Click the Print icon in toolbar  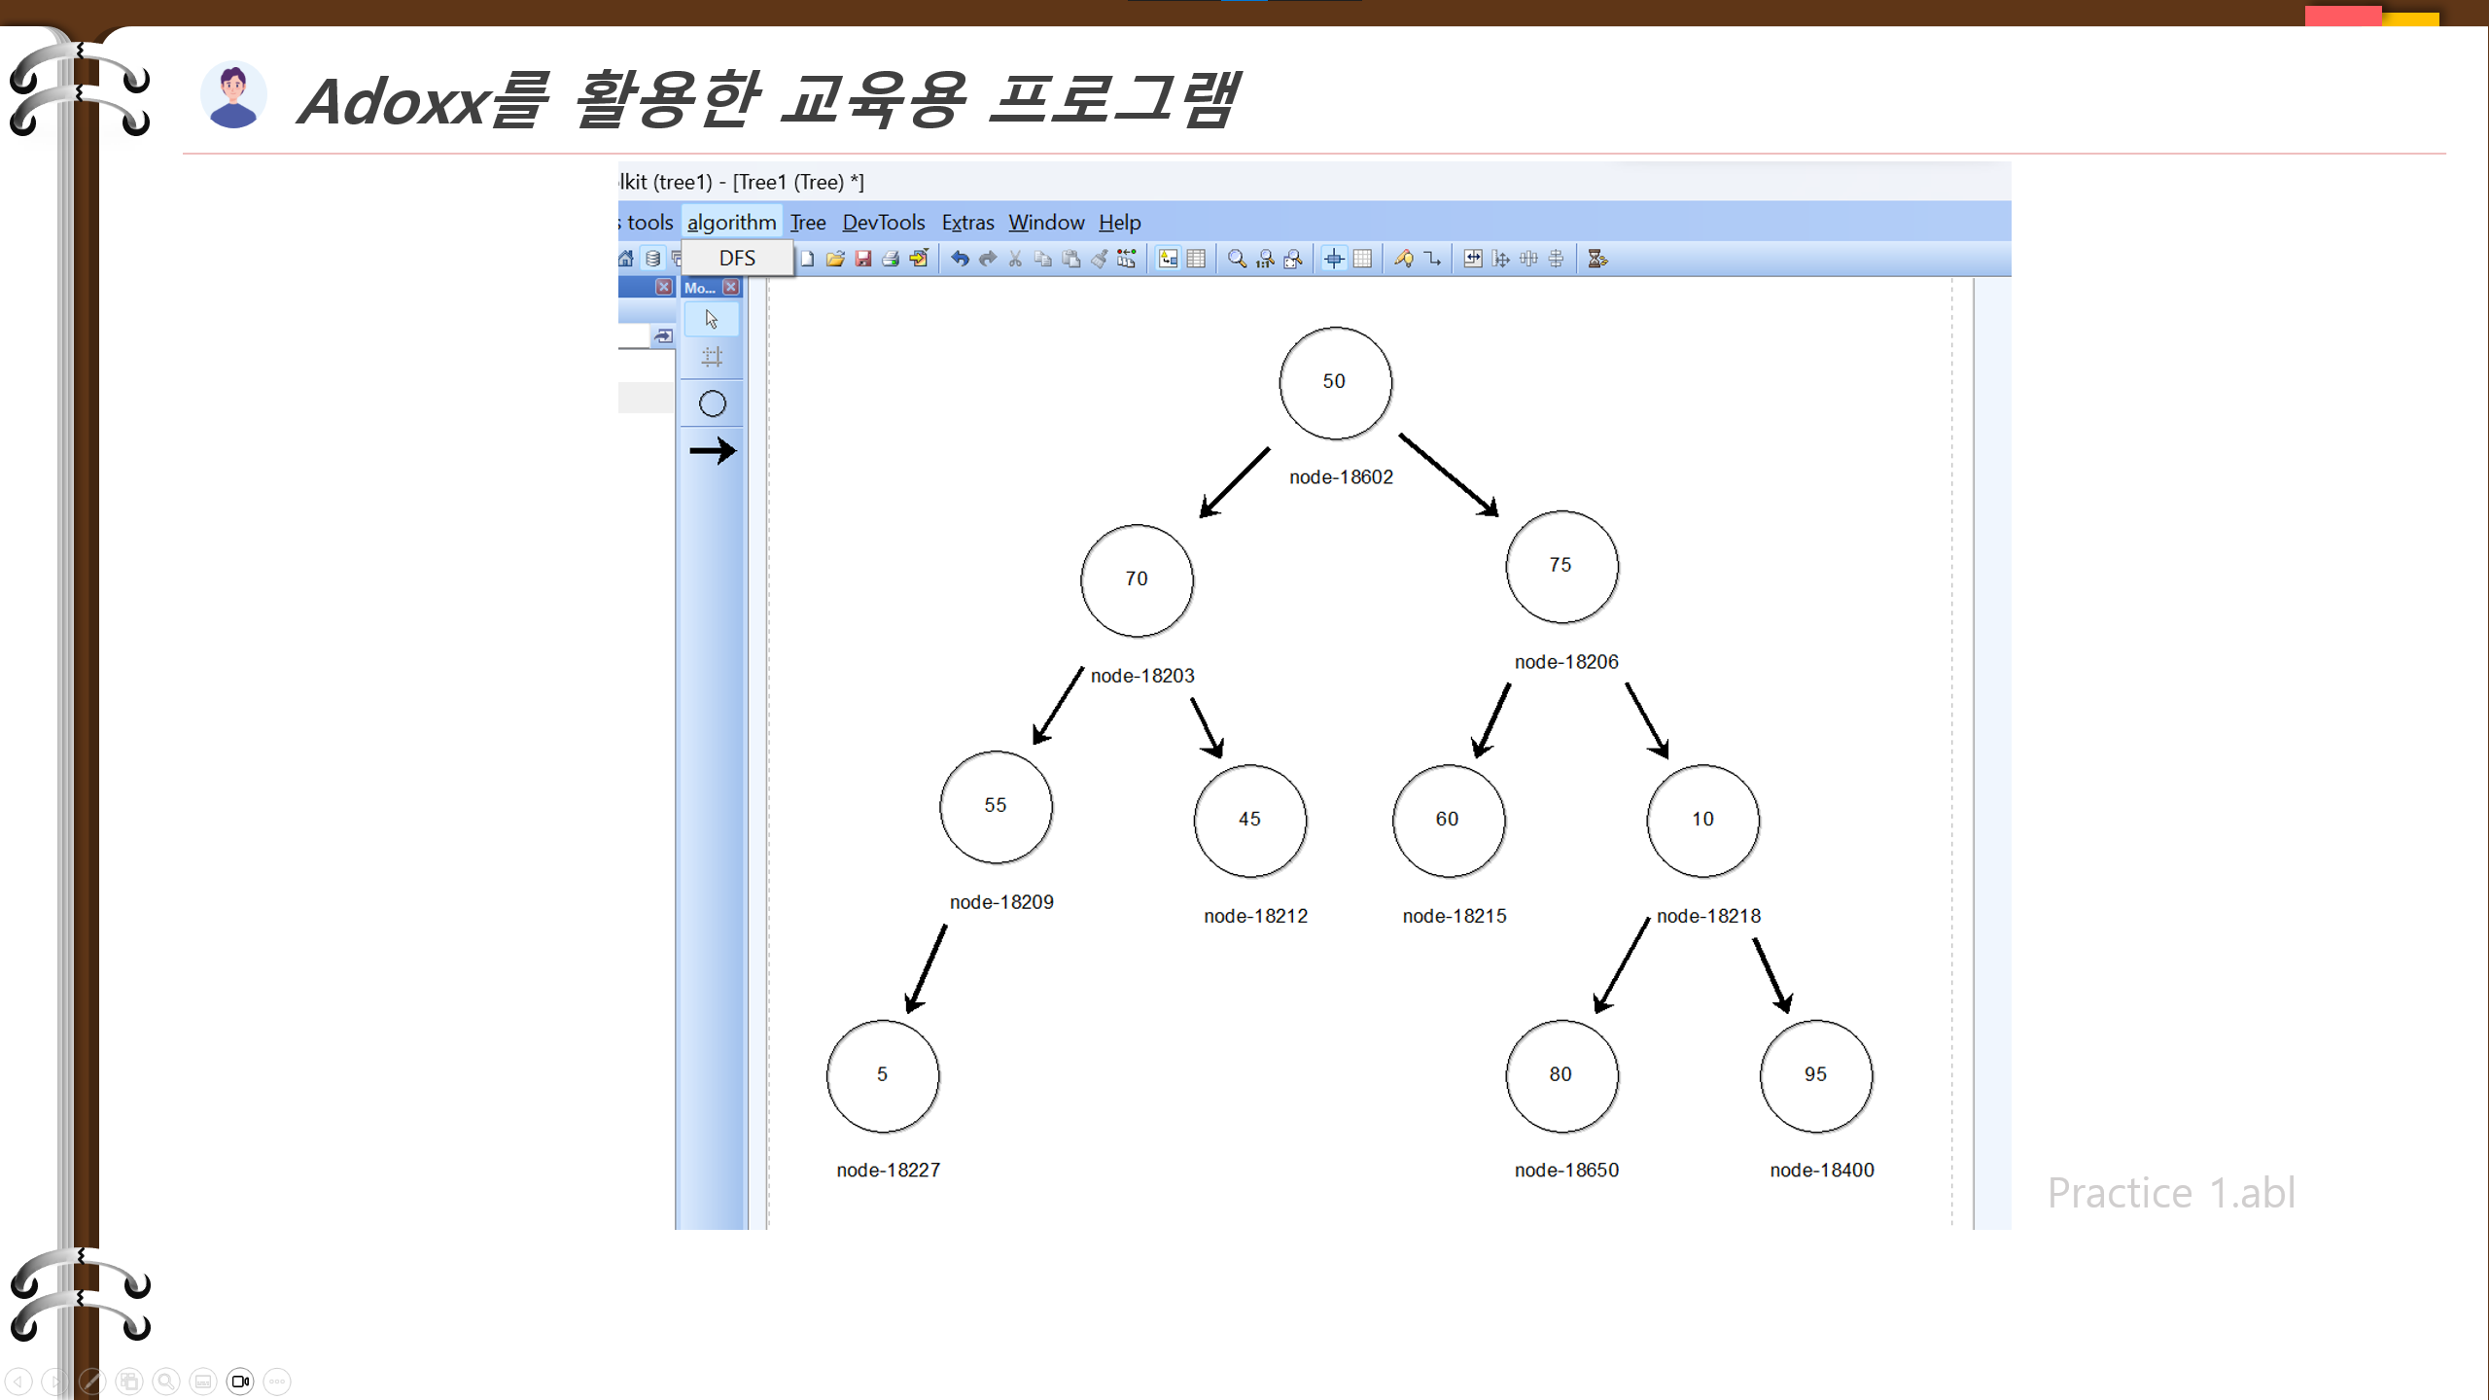[x=891, y=259]
